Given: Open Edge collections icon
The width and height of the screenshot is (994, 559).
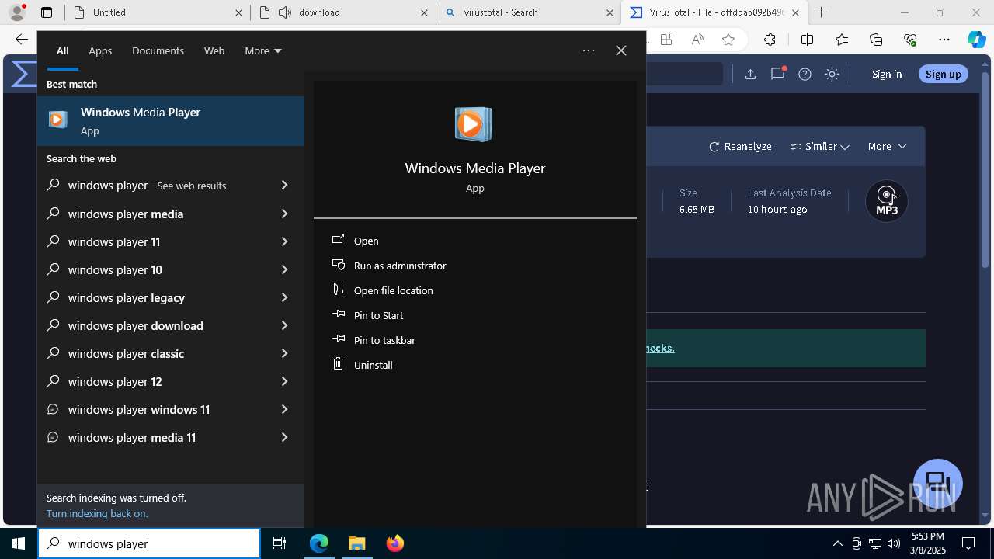Looking at the screenshot, I should [x=876, y=40].
